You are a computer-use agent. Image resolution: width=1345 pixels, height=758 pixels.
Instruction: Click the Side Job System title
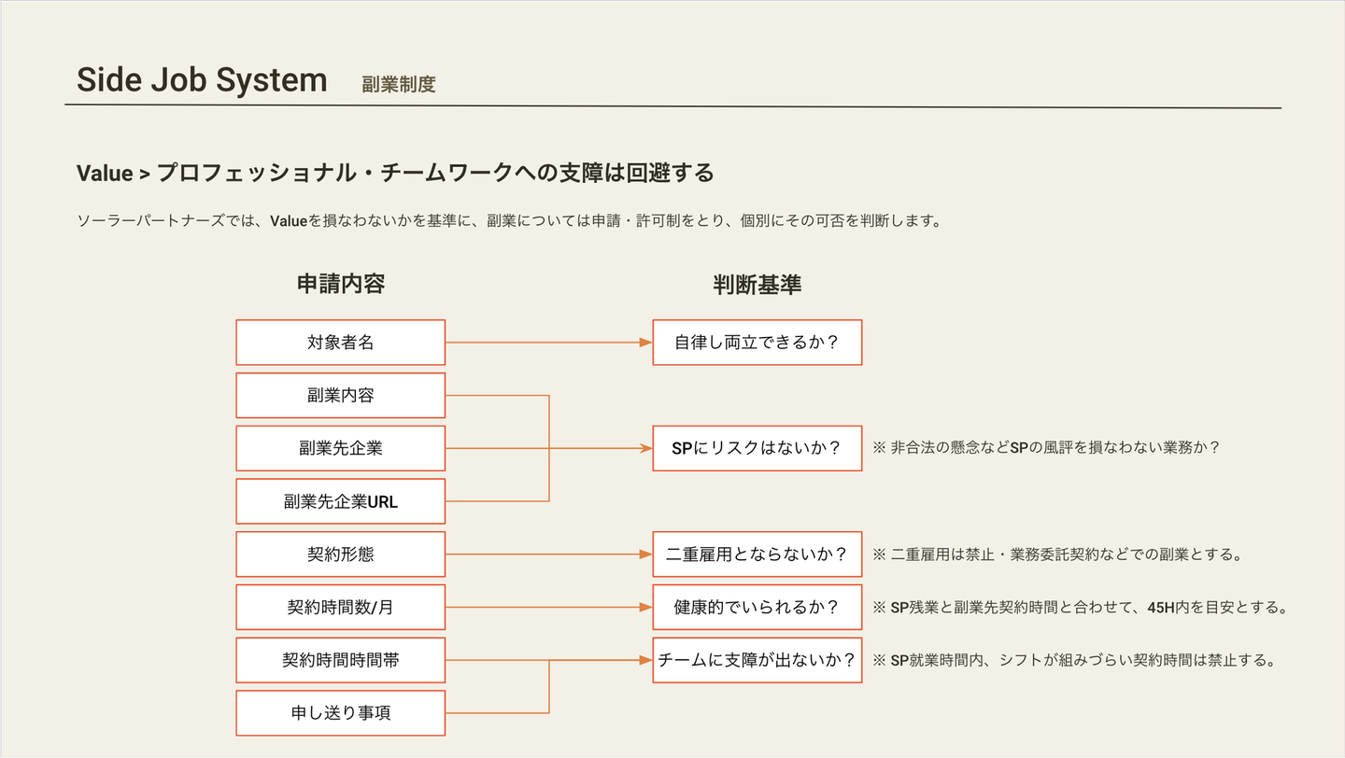pos(202,80)
